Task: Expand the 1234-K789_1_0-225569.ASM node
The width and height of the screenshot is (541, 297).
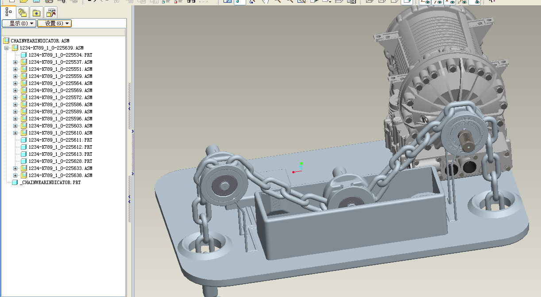Action: [x=15, y=90]
